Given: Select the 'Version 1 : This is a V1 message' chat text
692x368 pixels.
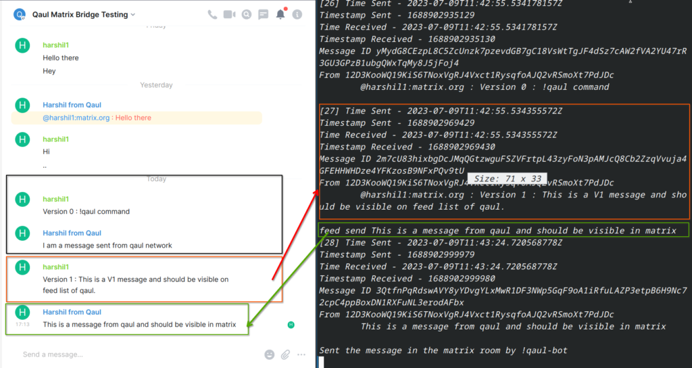Looking at the screenshot, I should pyautogui.click(x=135, y=285).
